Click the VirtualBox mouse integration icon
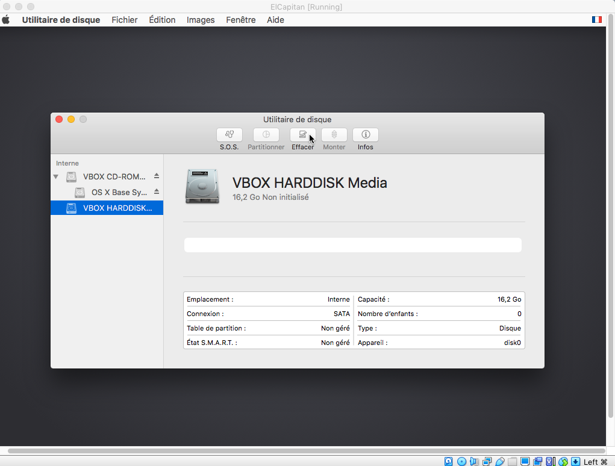The height and width of the screenshot is (466, 615). point(563,462)
